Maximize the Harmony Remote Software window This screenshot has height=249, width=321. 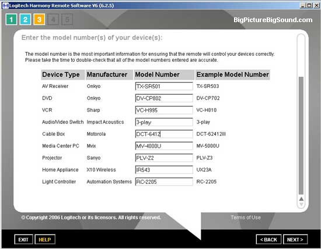pos(309,5)
